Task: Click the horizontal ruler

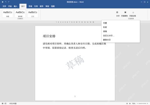Action: 75,22
